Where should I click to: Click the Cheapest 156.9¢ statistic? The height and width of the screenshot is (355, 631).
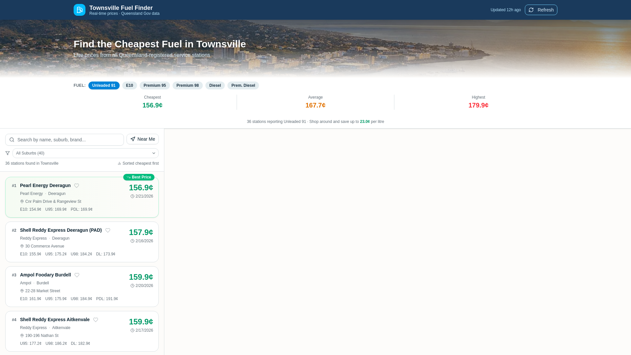[x=152, y=102]
